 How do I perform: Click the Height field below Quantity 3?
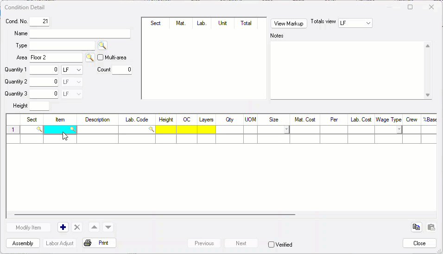tap(39, 106)
